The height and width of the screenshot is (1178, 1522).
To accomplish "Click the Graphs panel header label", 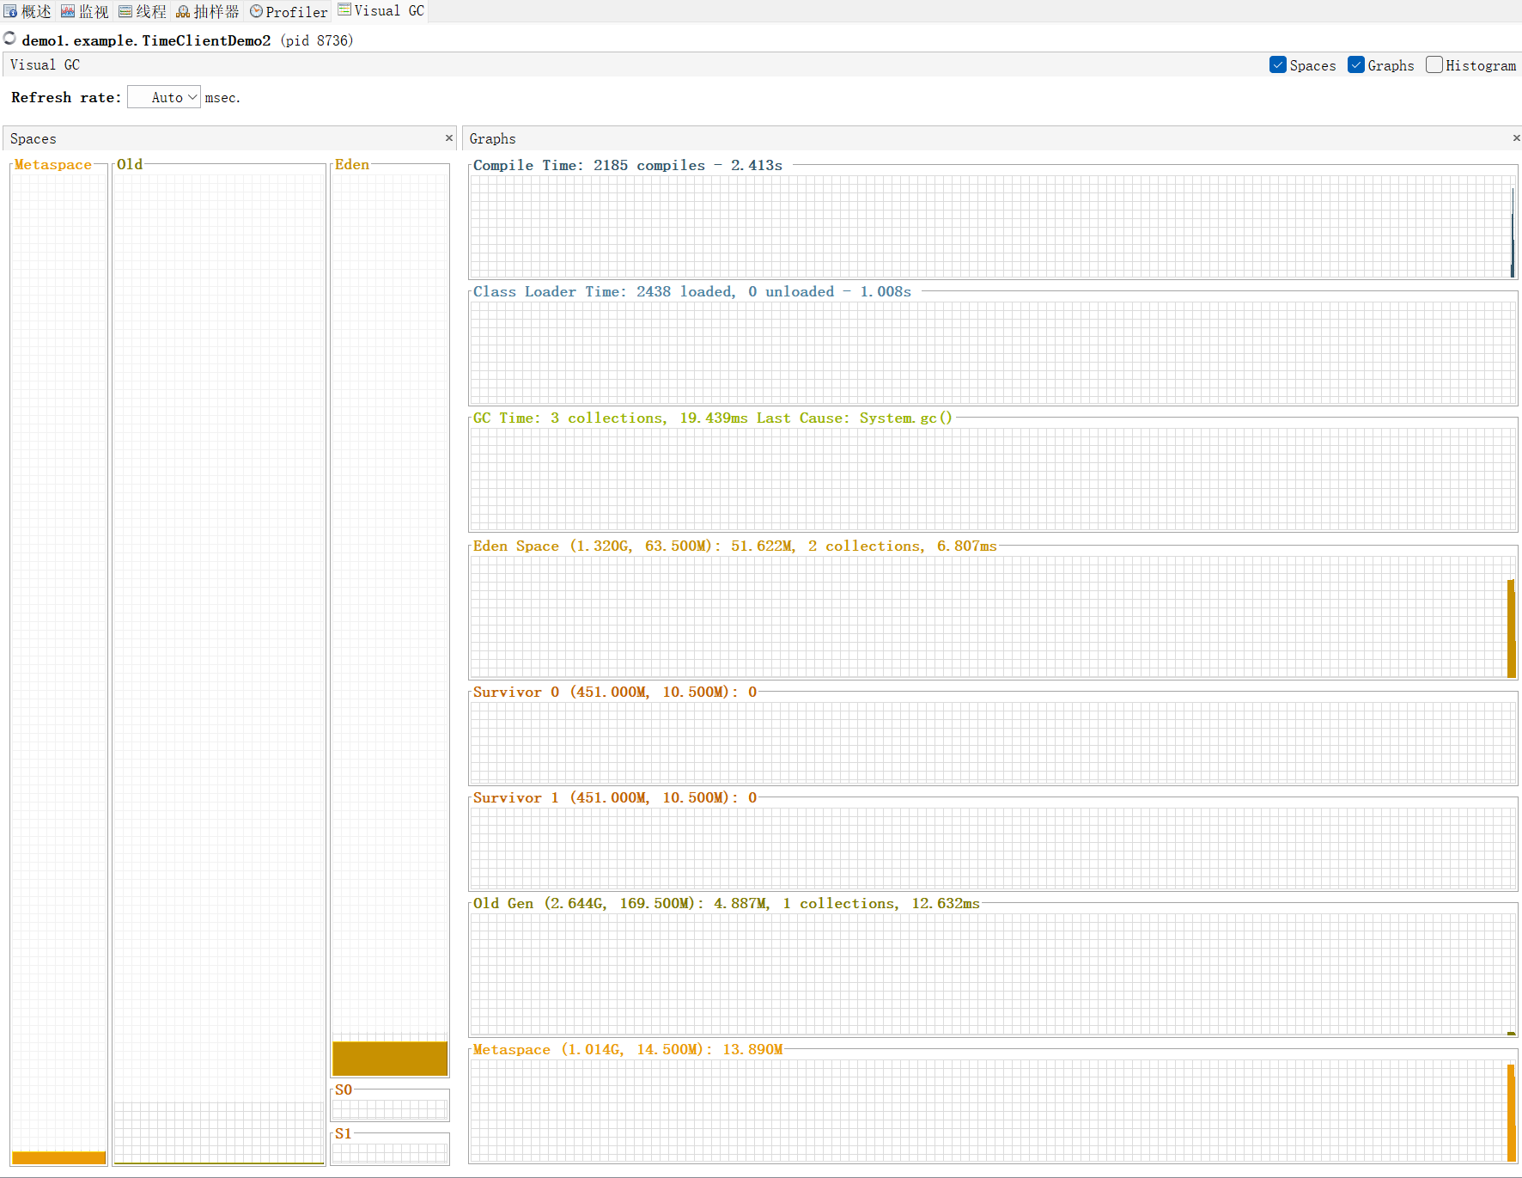I will [x=492, y=138].
